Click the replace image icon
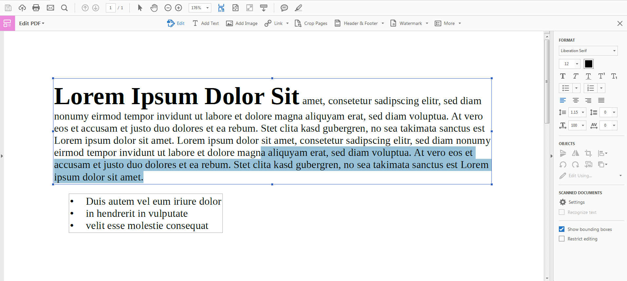627x281 pixels. 588,164
